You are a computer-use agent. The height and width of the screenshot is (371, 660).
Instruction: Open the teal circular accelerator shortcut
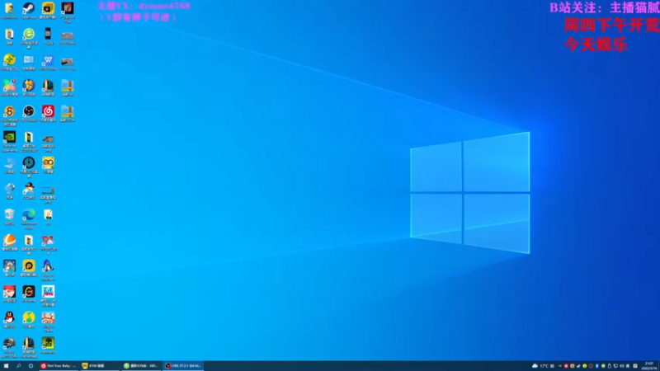point(29,167)
